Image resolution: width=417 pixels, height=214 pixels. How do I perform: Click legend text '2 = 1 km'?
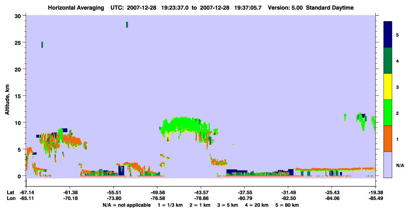(200, 205)
